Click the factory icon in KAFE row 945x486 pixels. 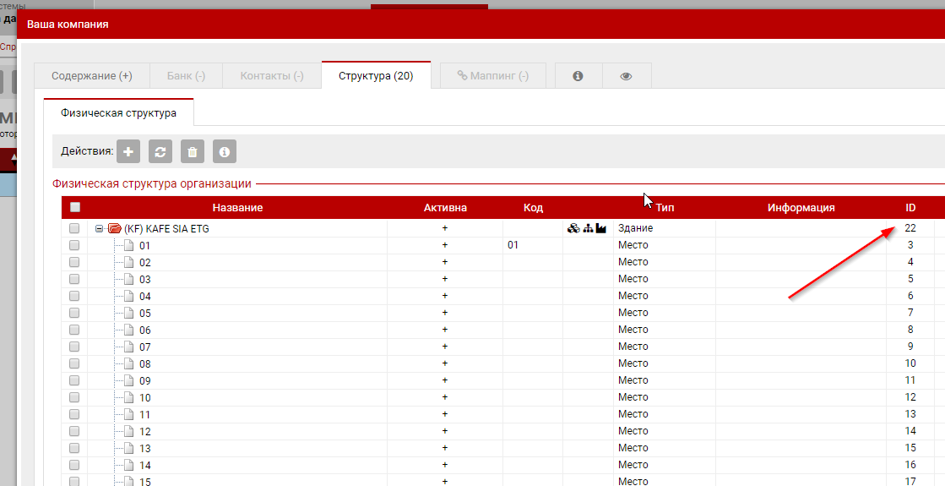coord(601,228)
